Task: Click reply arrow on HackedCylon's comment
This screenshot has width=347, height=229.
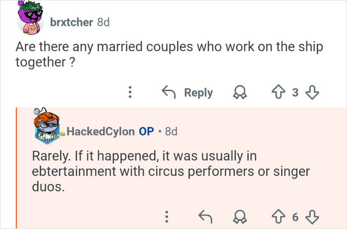Action: point(204,216)
